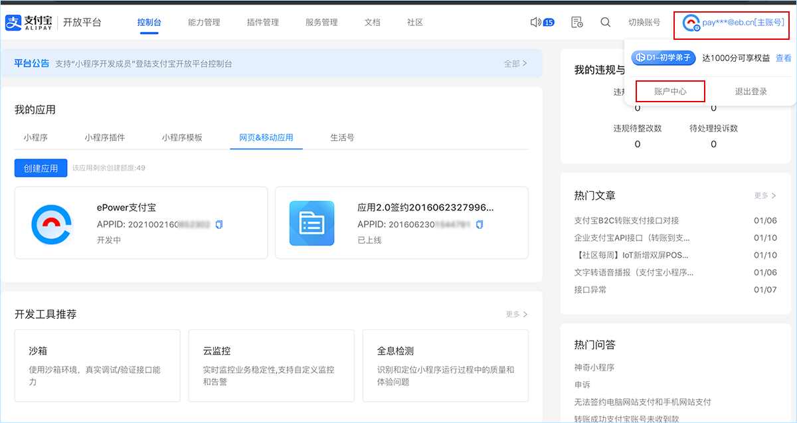Open the platform announcement text
The image size is (797, 423).
[x=143, y=64]
